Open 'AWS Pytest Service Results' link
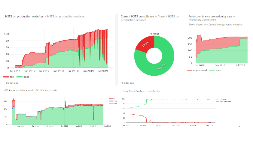The width and height of the screenshot is (253, 142). click(46, 90)
